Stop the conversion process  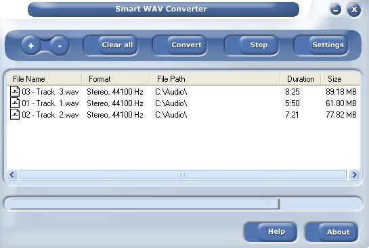coord(252,45)
